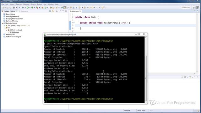
Task: Click the Back navigation arrow icon
Action: coord(92,8)
